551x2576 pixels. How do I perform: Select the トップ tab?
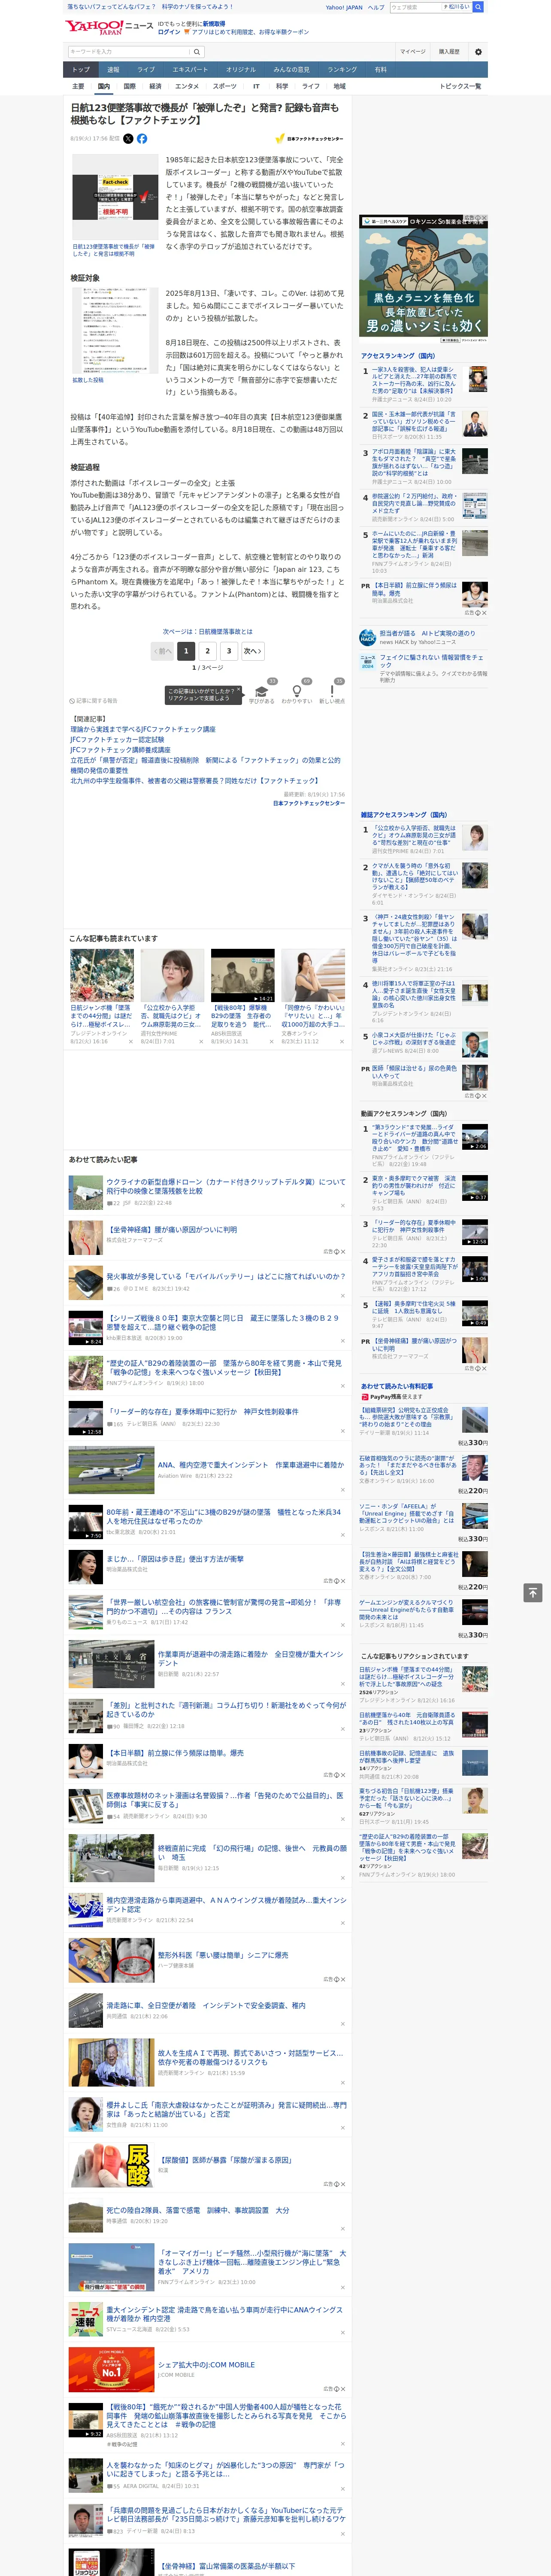point(81,70)
